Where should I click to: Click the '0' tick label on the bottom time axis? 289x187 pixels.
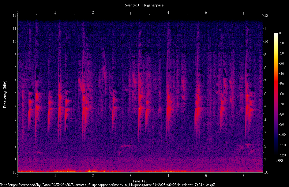click(x=17, y=176)
